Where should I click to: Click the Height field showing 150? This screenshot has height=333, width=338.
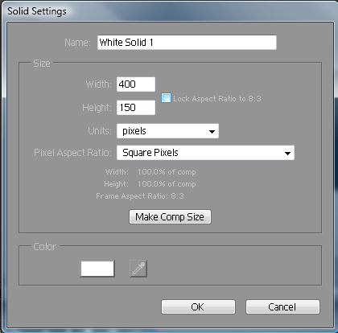click(x=136, y=108)
